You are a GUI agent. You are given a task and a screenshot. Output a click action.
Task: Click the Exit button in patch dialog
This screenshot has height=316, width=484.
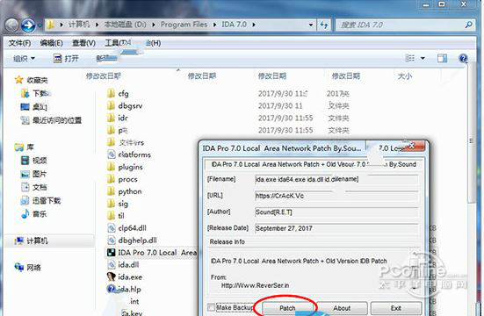coord(396,308)
